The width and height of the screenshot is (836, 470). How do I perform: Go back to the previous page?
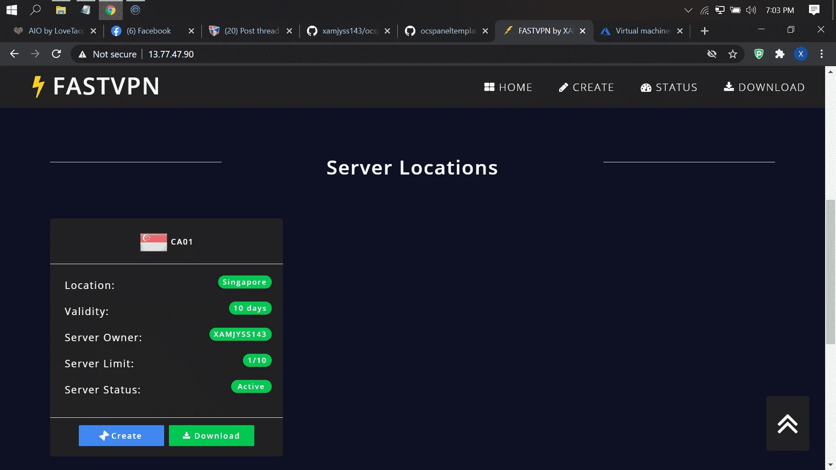pos(14,54)
